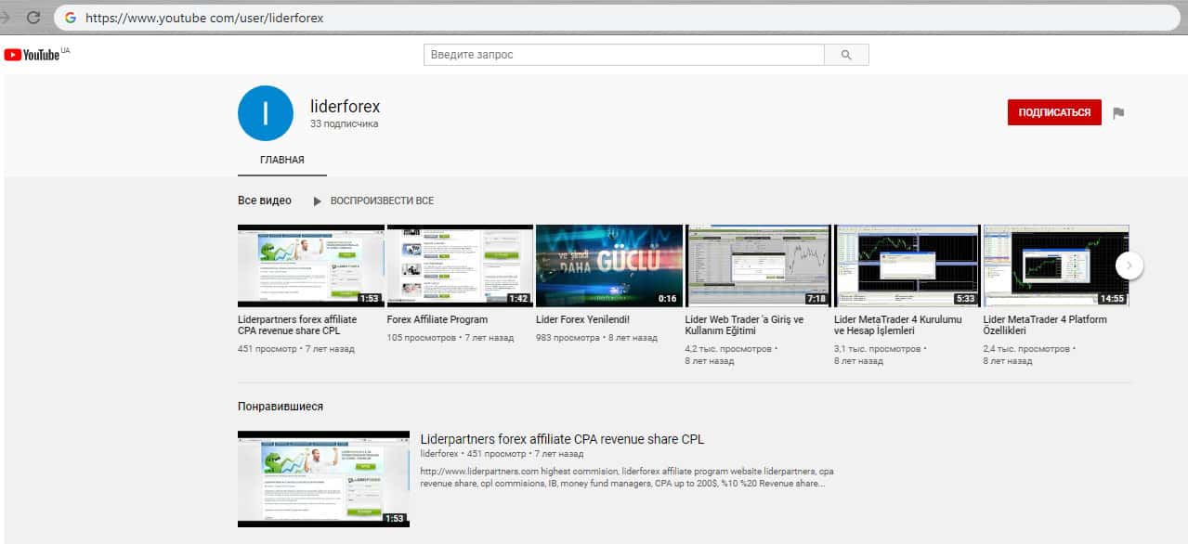1188x544 pixels.
Task: Click the ВОСПРОИЗВЕСТИ ВСЕ link
Action: point(382,201)
